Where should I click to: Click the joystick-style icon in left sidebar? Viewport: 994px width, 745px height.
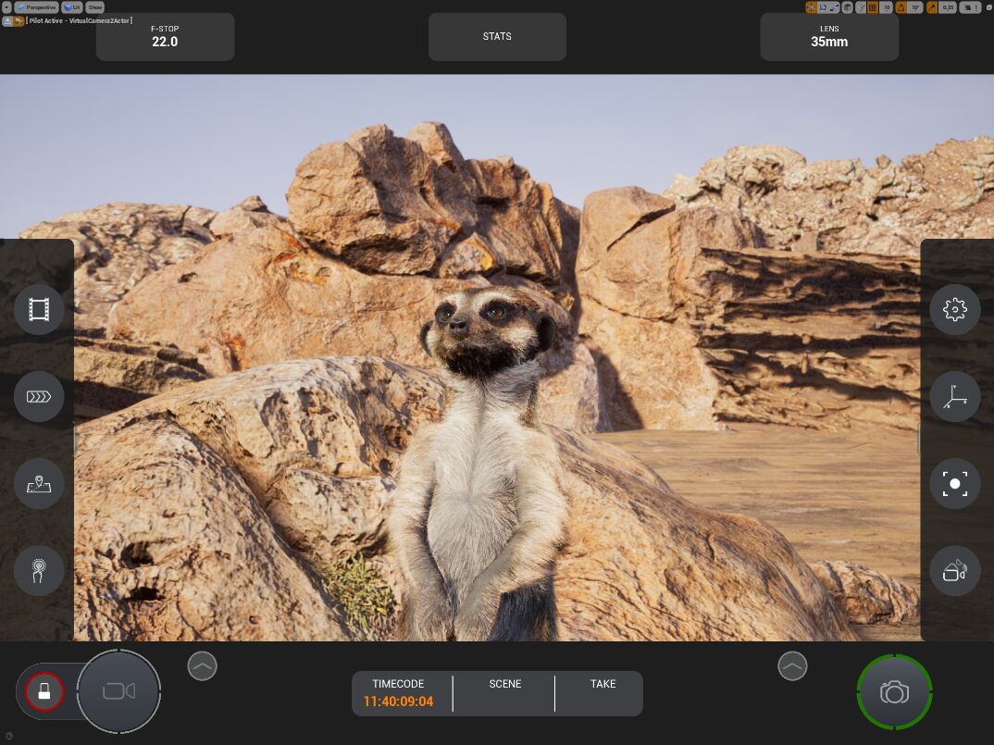pos(39,571)
